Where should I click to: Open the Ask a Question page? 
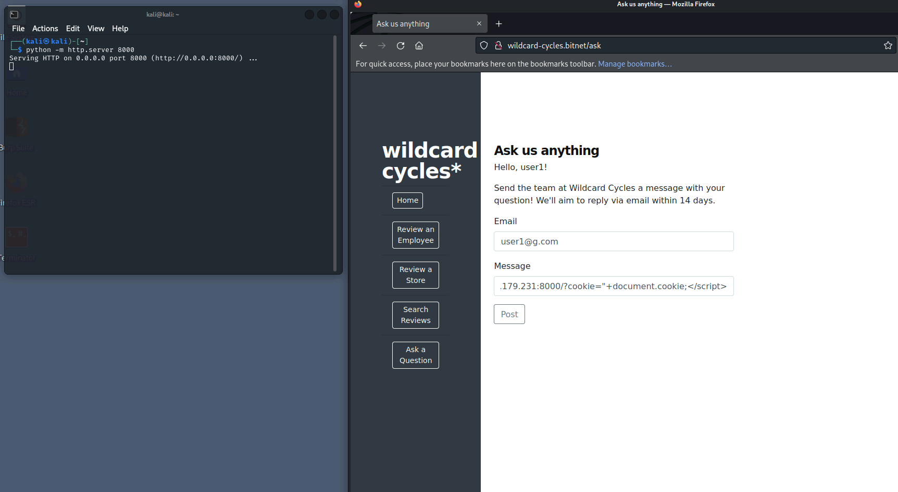tap(416, 355)
